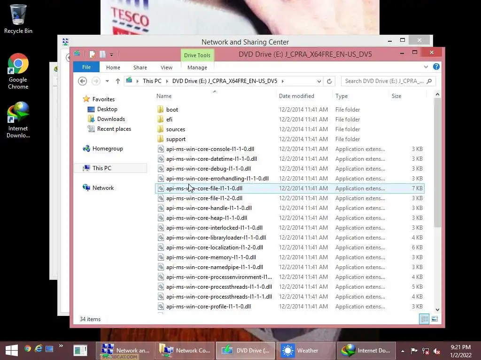Screen dimensions: 481x360
Task: Open the Weather app from taskbar
Action: [x=305, y=351]
